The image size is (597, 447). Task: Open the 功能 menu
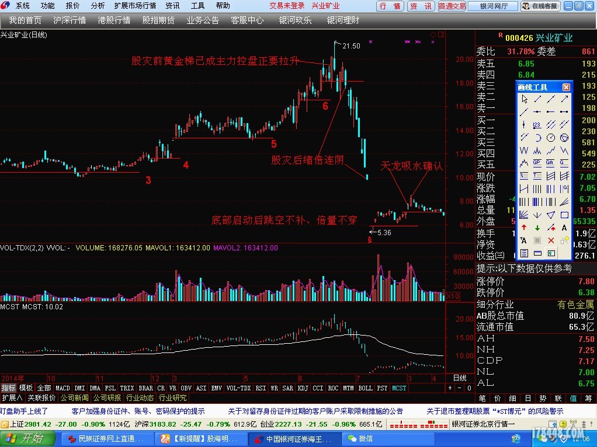tap(47, 6)
